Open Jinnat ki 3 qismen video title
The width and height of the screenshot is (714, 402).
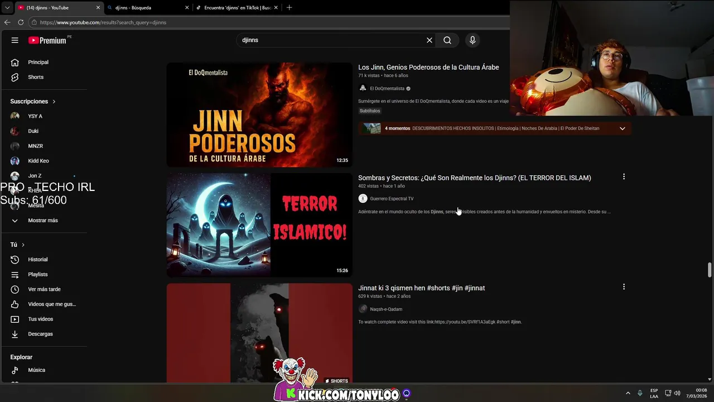pyautogui.click(x=422, y=288)
